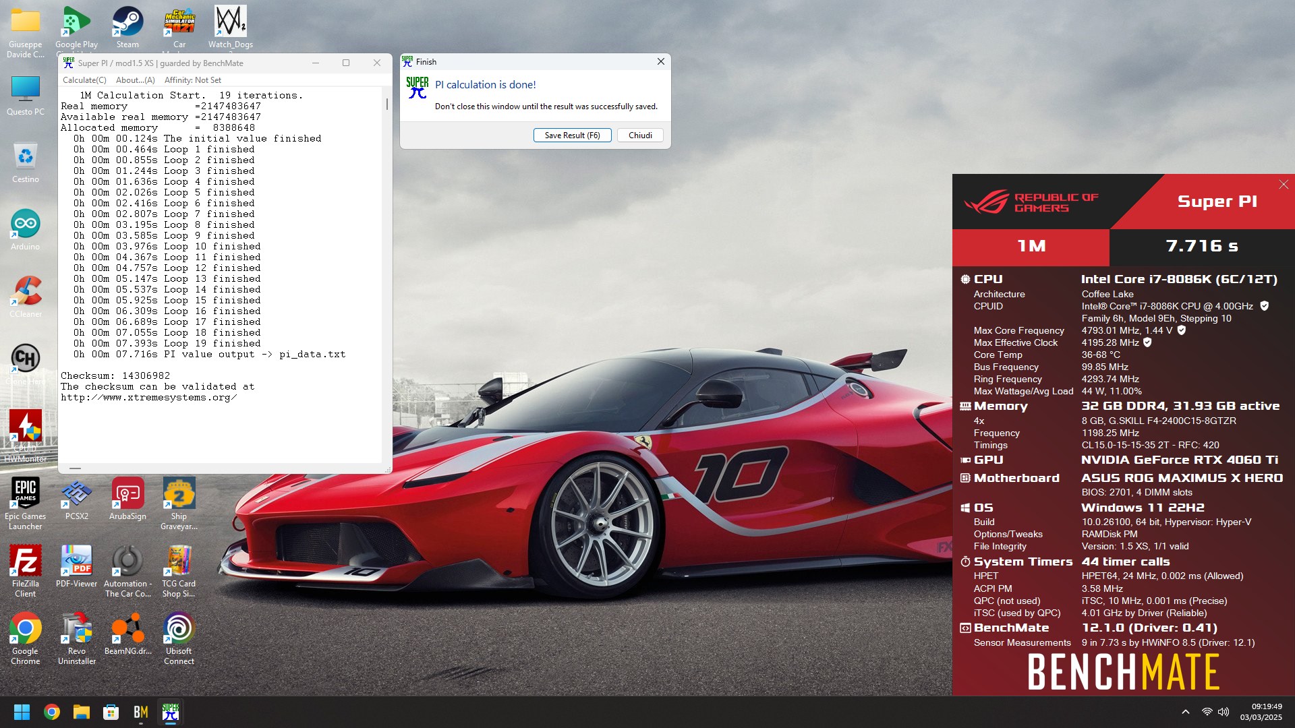This screenshot has width=1295, height=728.
Task: Open the Giuseppe Davide folder on desktop
Action: click(26, 32)
